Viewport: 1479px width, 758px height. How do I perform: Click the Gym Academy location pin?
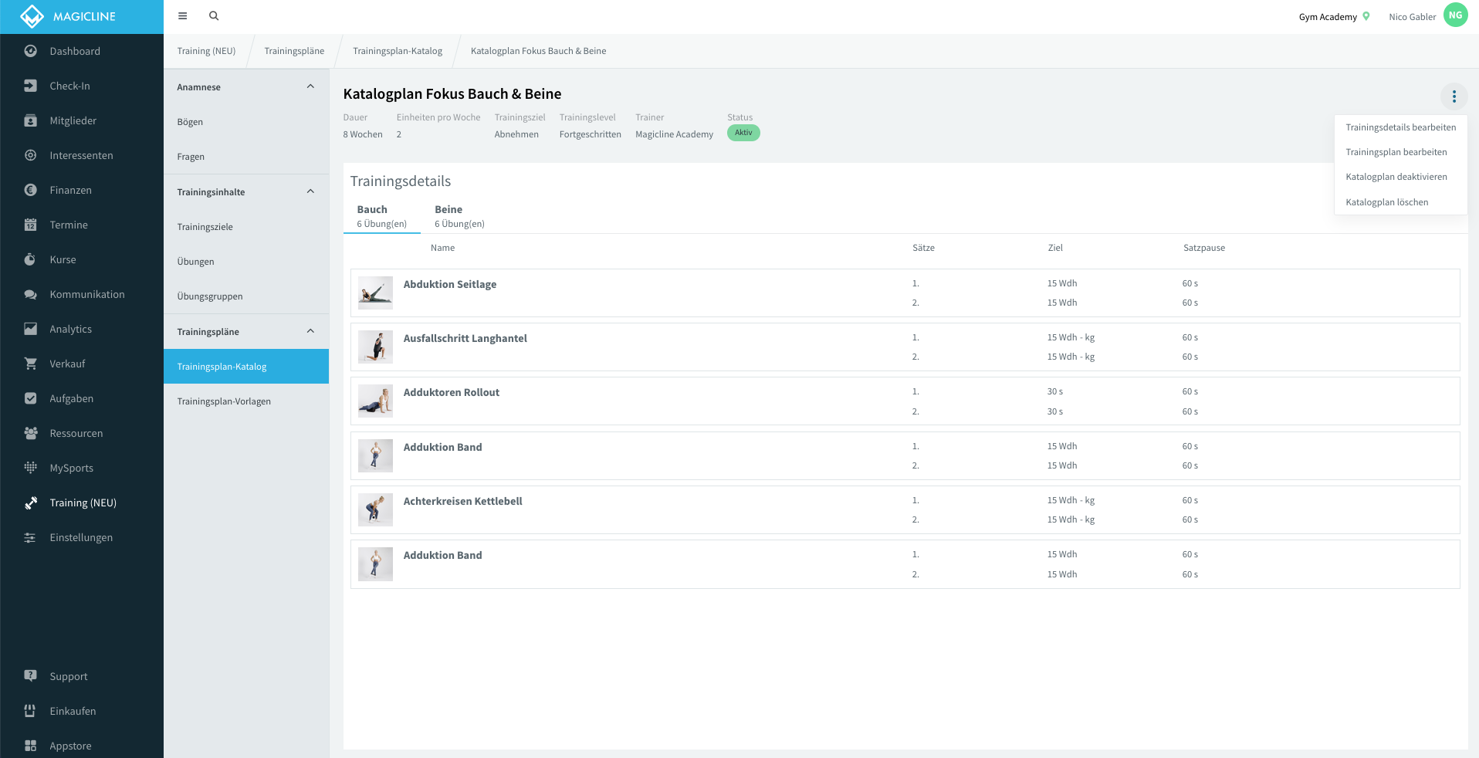pos(1366,16)
